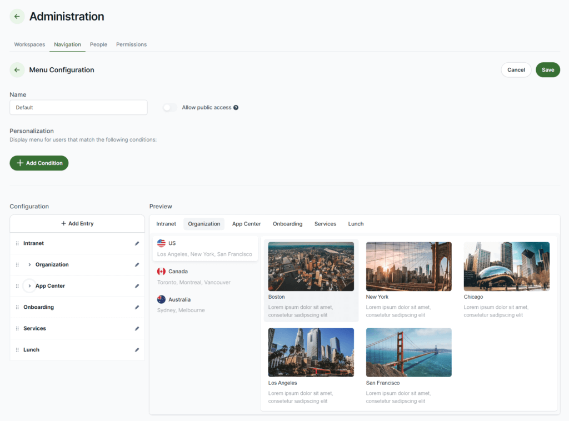Open the edit pencil for the Lunch entry

[137, 349]
